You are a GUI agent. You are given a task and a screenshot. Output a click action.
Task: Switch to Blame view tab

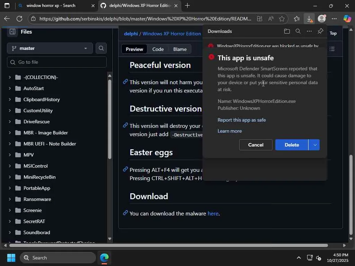click(x=180, y=49)
